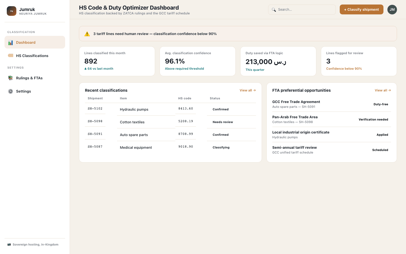The image size is (406, 254).
Task: Click the Settings gear icon
Action: click(x=10, y=91)
